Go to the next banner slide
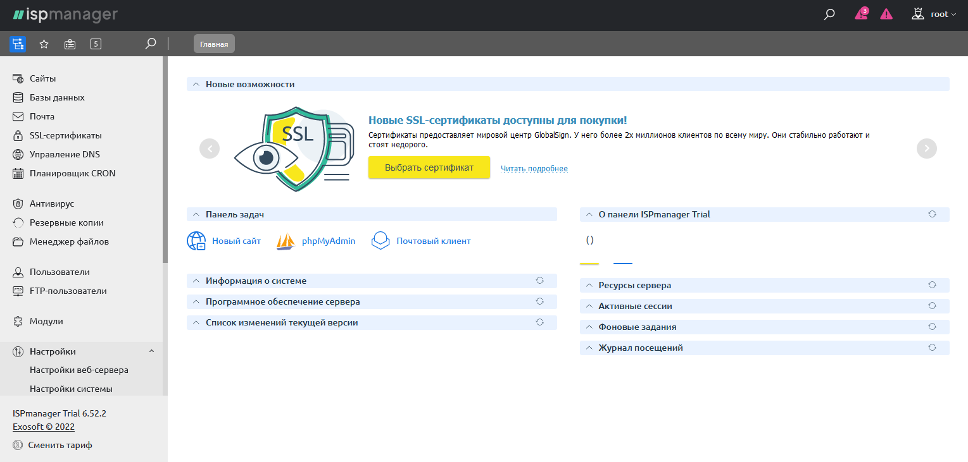968x462 pixels. click(927, 149)
